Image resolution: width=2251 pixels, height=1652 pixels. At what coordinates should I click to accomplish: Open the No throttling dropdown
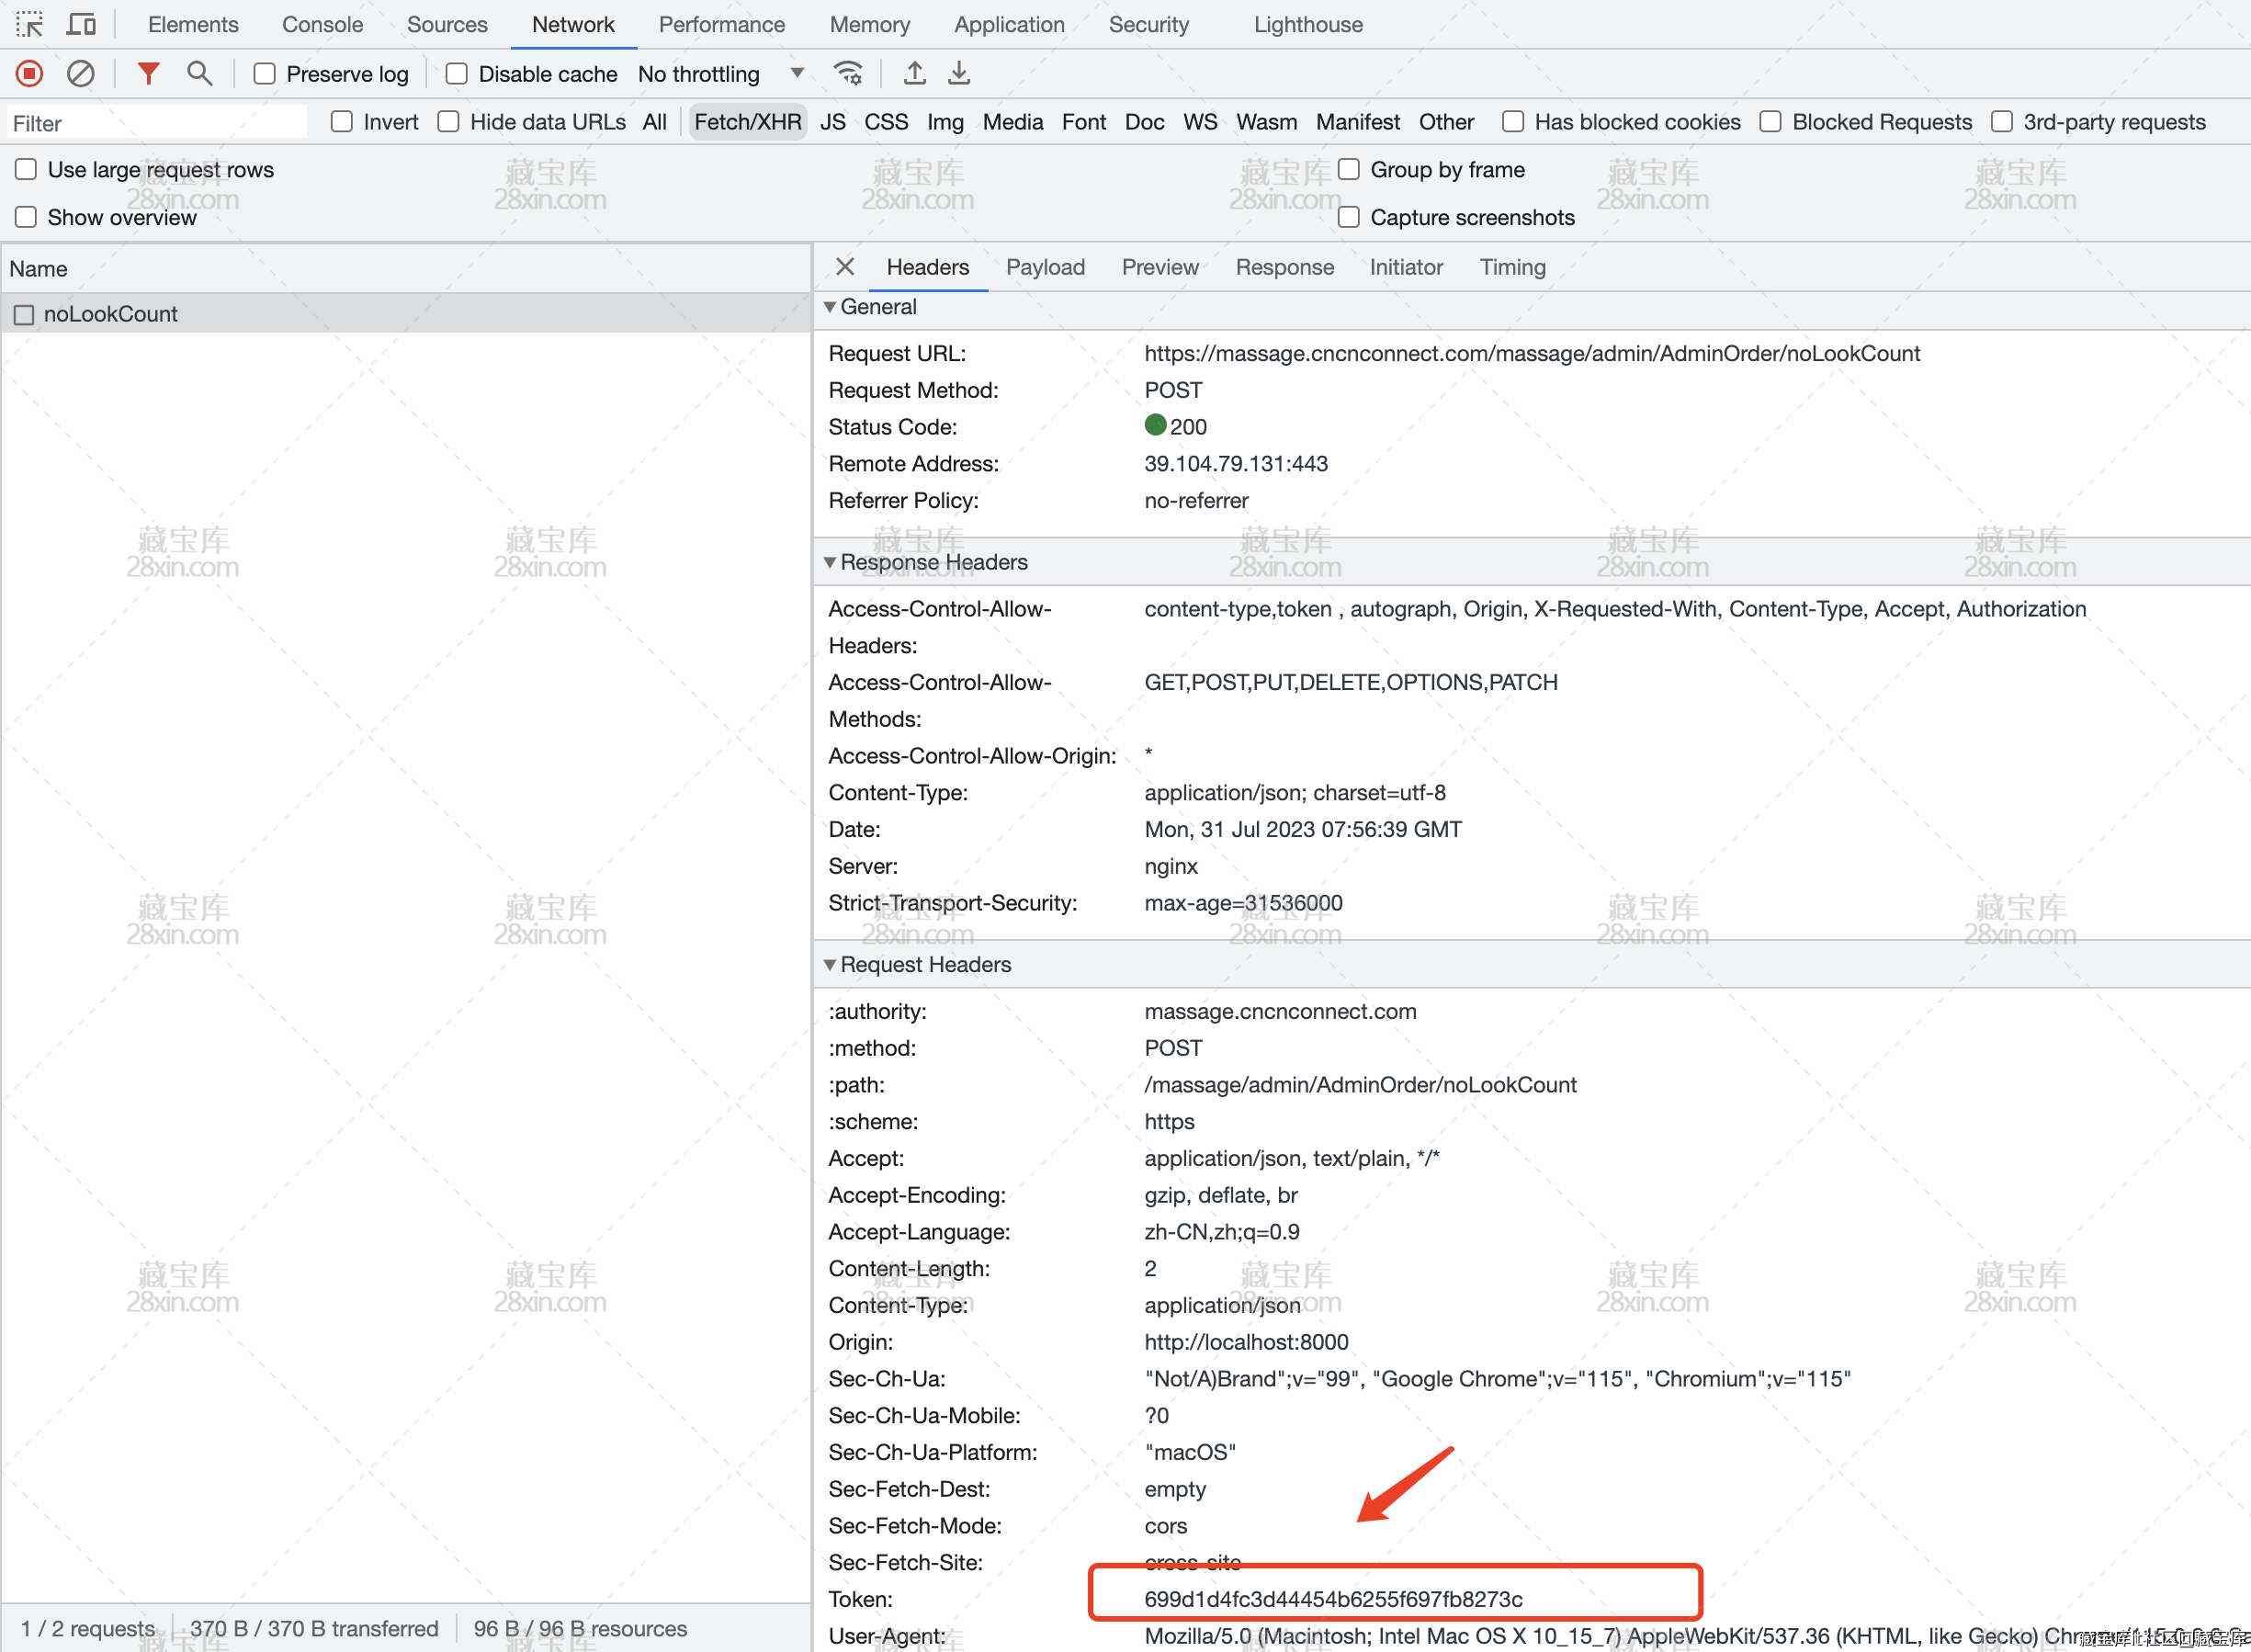pyautogui.click(x=720, y=74)
